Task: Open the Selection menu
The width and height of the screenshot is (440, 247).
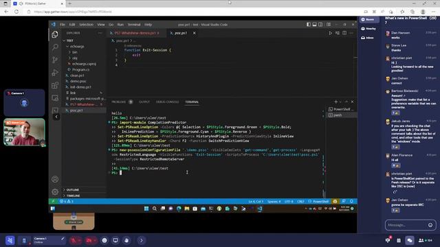Action: 86,25
